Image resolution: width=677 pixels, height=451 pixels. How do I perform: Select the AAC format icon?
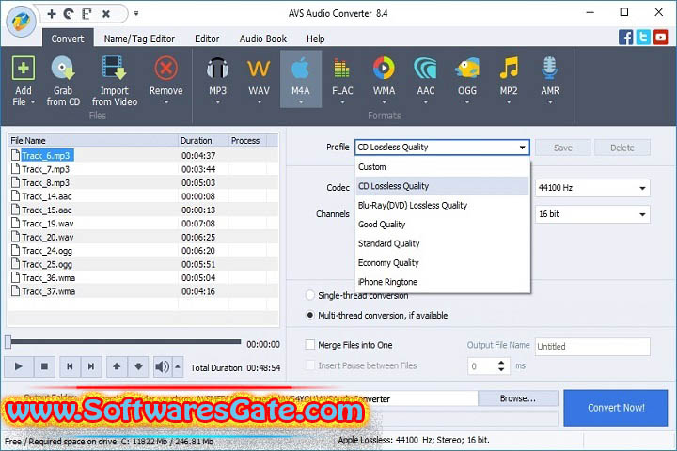pyautogui.click(x=425, y=69)
